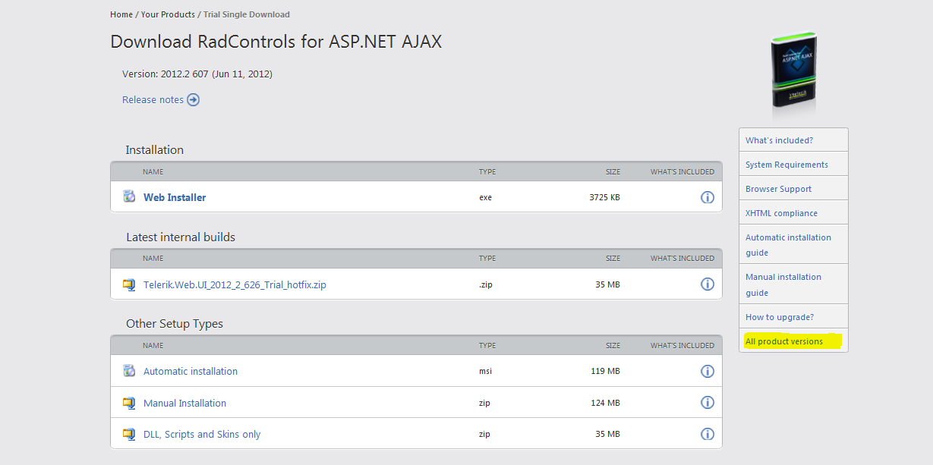Click the info icon for Manual Installation
Viewport: 933px width, 465px height.
tap(707, 403)
